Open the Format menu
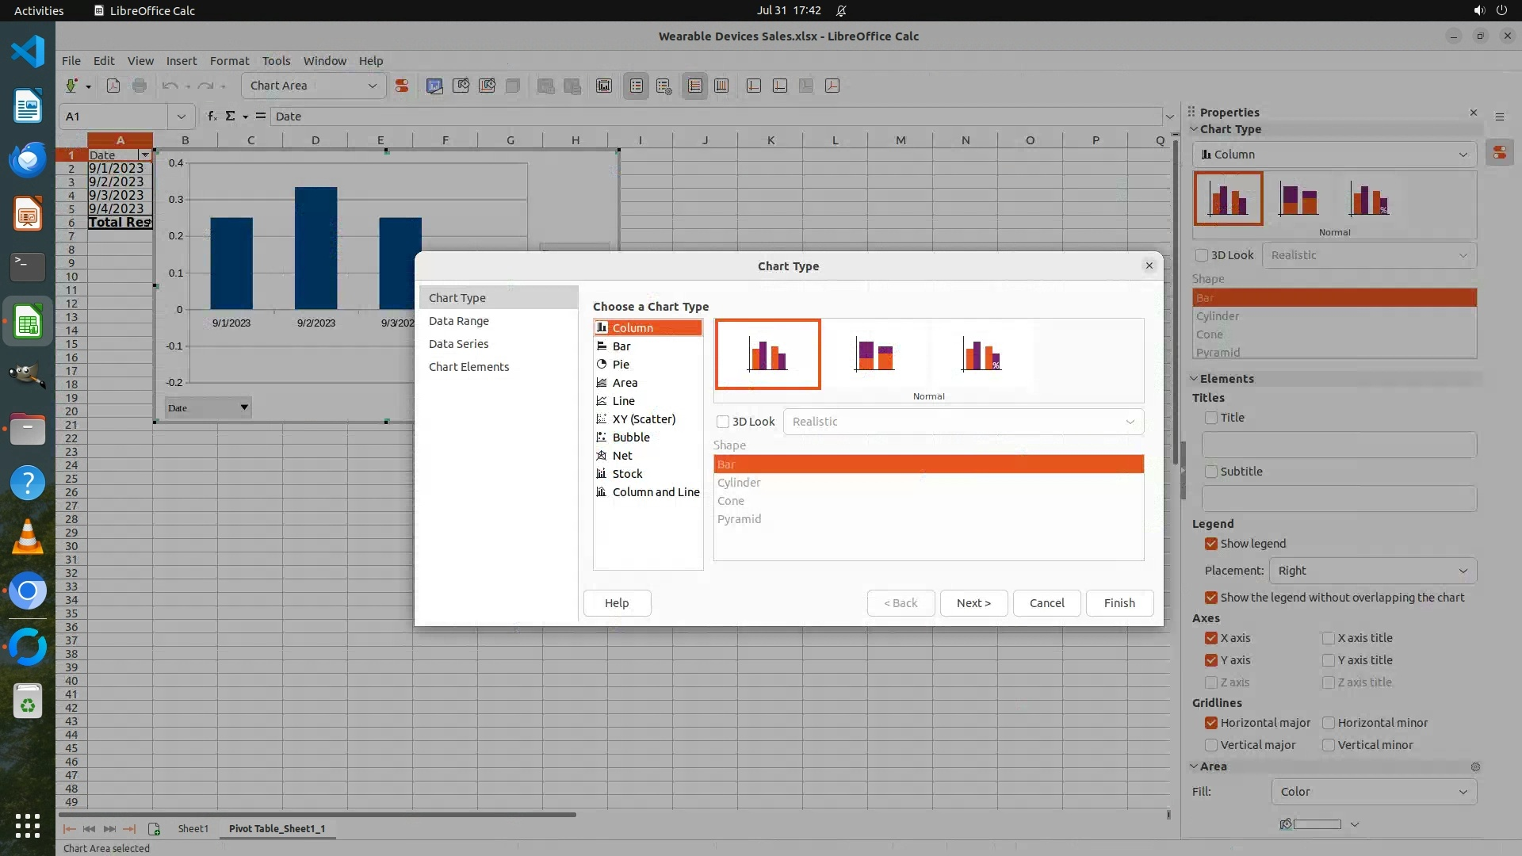This screenshot has height=856, width=1522. pos(229,61)
